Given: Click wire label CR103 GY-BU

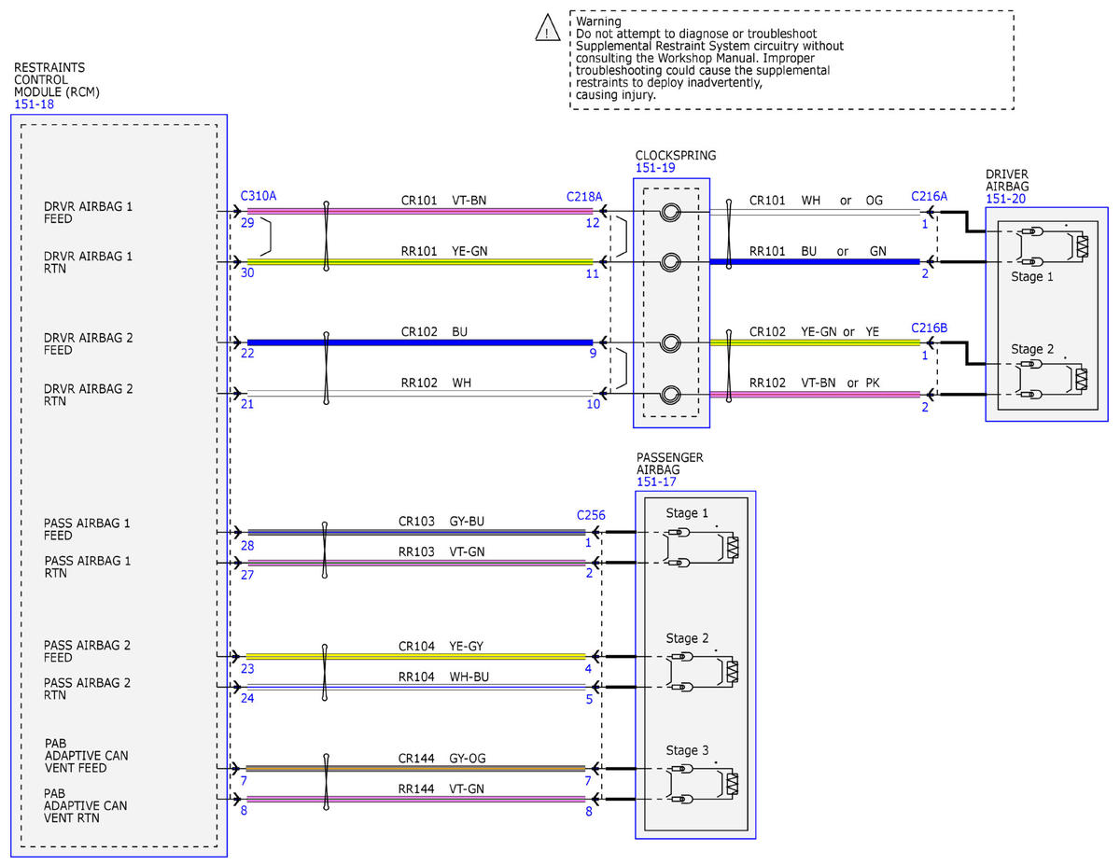Looking at the screenshot, I should click(442, 522).
